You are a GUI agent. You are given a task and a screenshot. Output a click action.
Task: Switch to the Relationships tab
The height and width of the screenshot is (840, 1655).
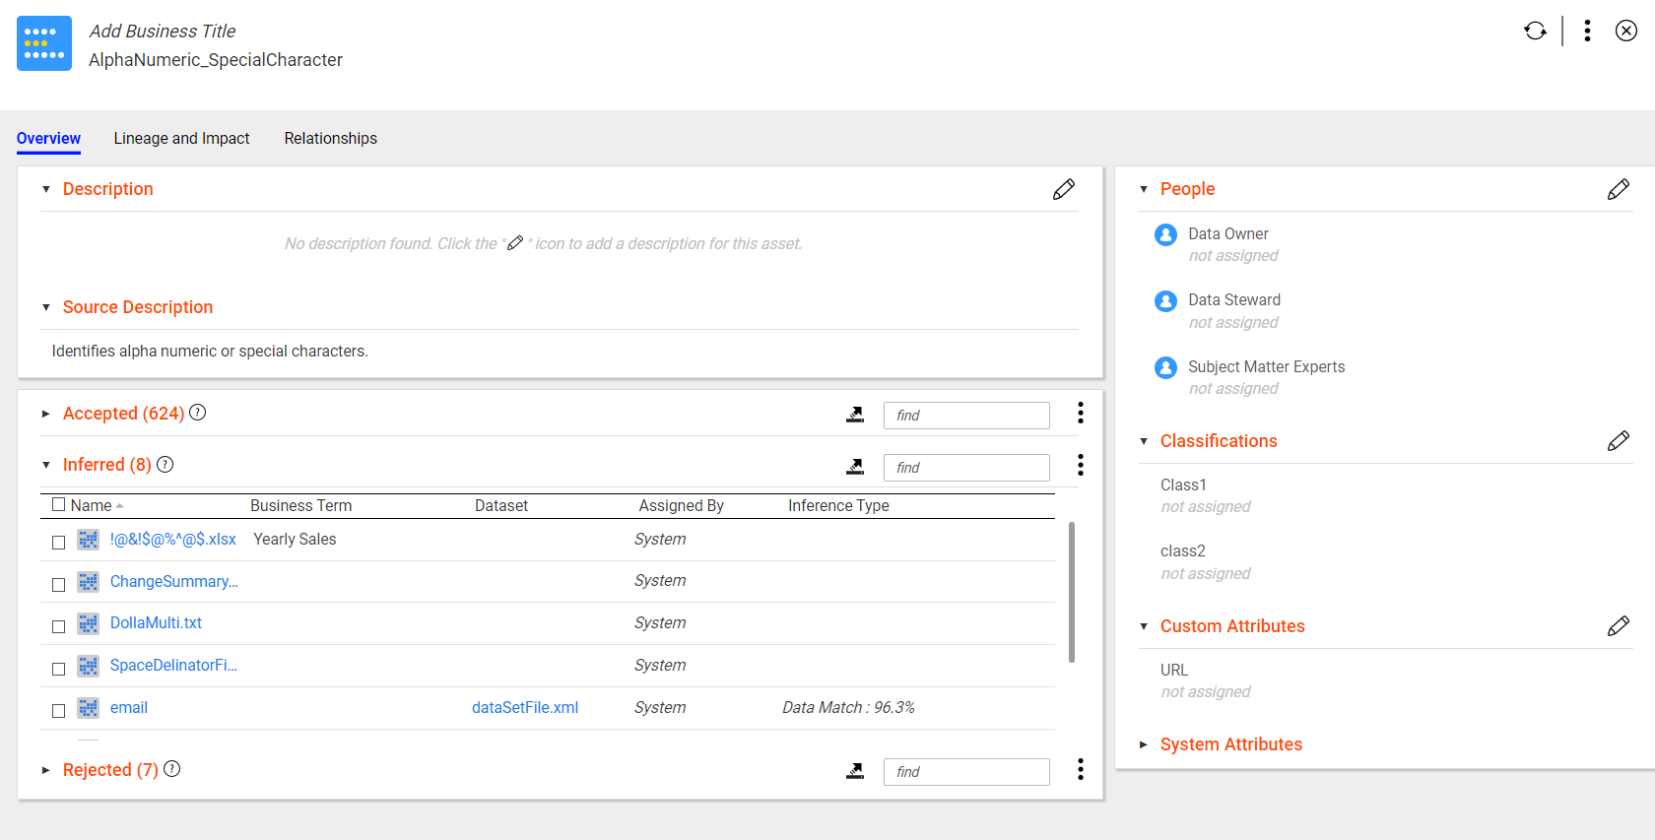coord(331,139)
